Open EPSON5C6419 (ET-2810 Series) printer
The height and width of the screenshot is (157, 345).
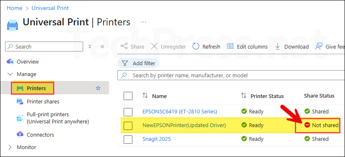180,111
